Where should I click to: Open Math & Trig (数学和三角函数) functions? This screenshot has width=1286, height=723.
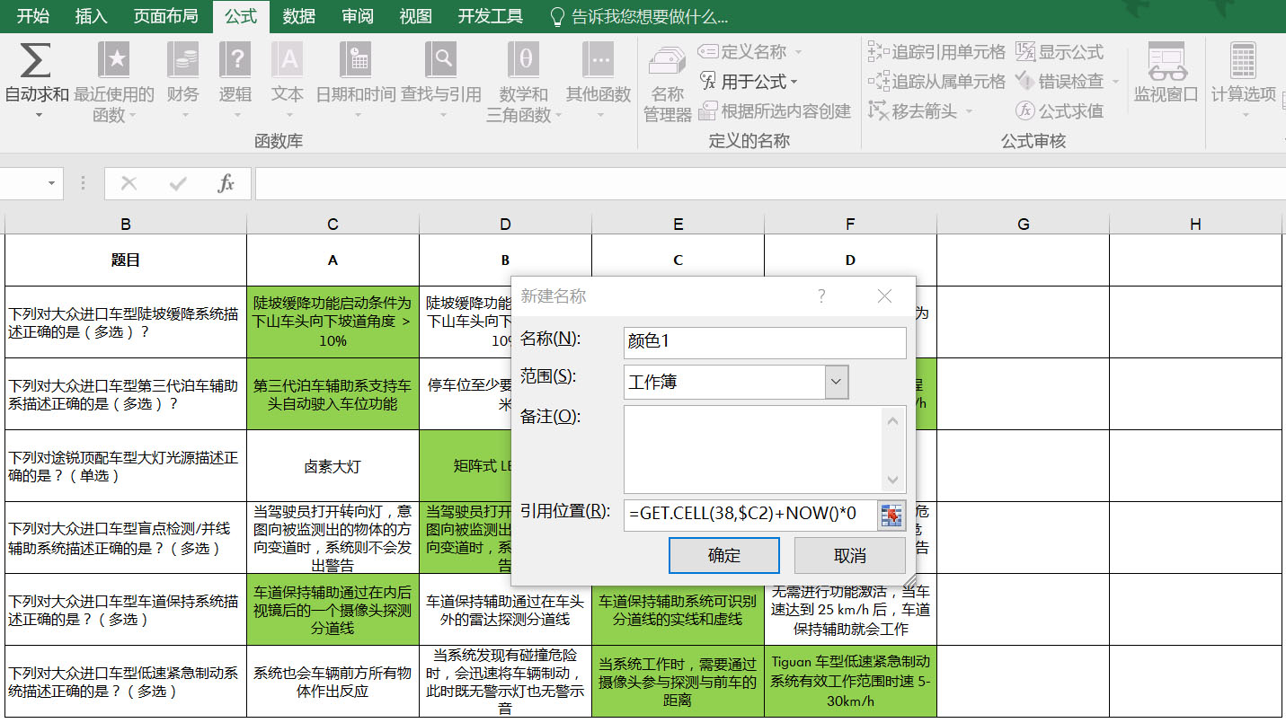point(524,60)
